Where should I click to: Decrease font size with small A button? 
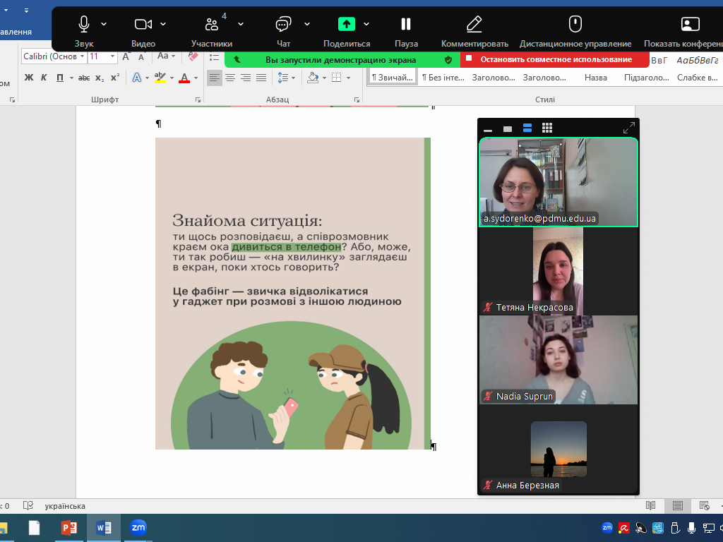click(141, 58)
